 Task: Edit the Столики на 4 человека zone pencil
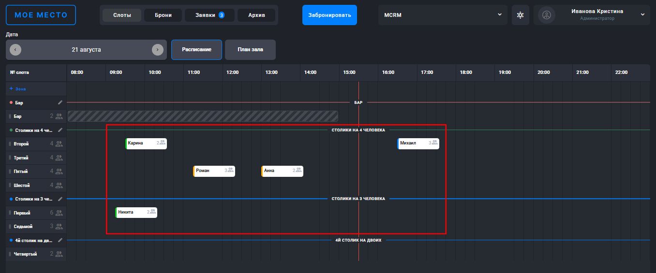click(x=60, y=130)
